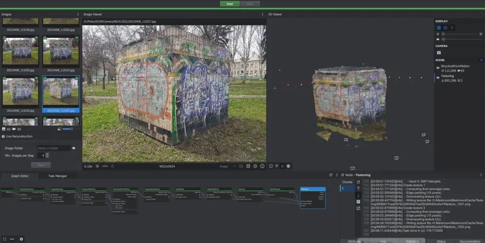Open the 3D viewer settings gear icon
The image size is (485, 243).
pos(289,166)
